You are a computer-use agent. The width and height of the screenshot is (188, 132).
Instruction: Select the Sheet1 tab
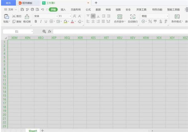(33, 130)
